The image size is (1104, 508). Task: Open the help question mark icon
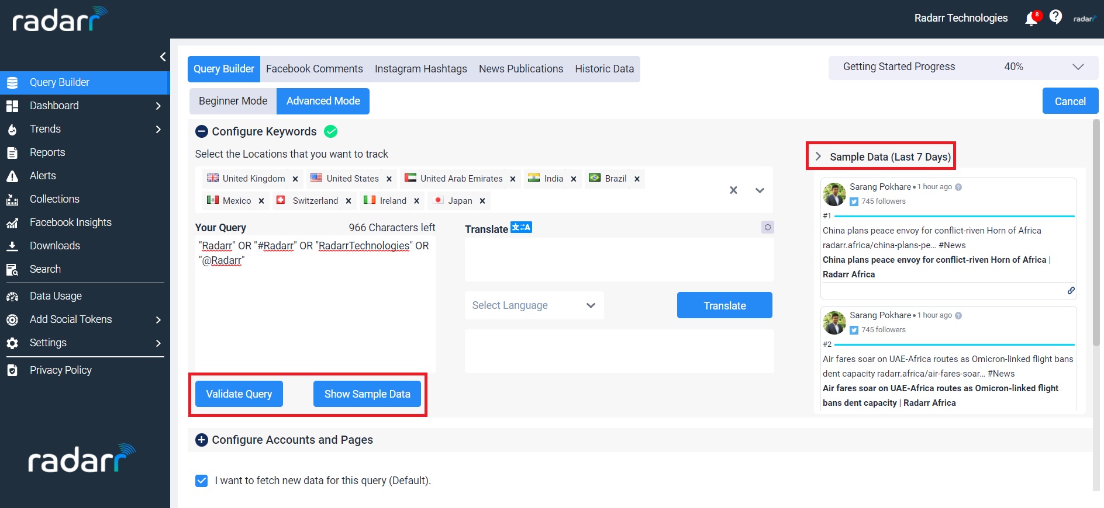coord(1055,17)
